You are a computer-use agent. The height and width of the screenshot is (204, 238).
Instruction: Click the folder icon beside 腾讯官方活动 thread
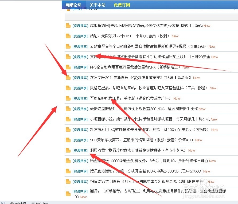click(x=68, y=171)
